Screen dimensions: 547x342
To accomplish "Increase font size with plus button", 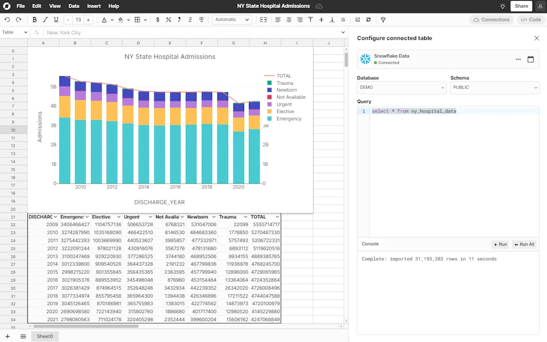I will tap(88, 20).
